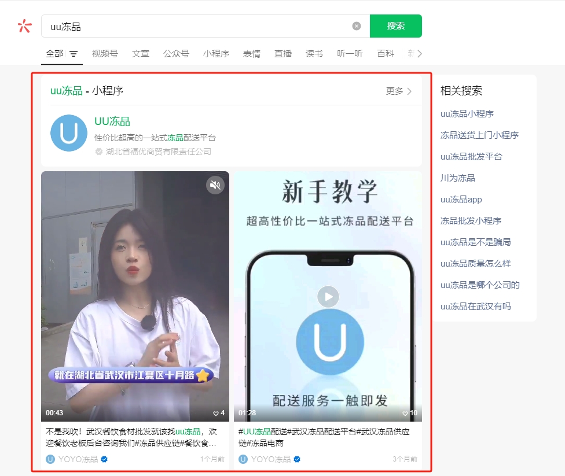
Task: Unmute the video with speaker icon
Action: coord(215,185)
